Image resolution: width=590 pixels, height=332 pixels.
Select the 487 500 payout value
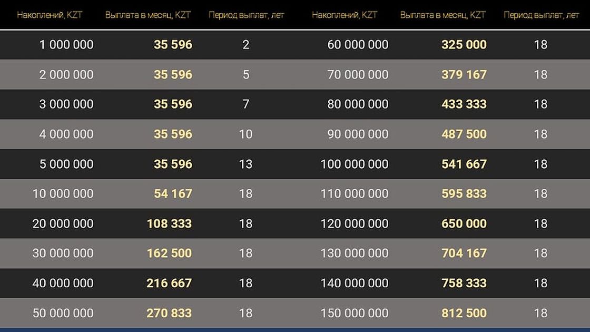pos(464,134)
